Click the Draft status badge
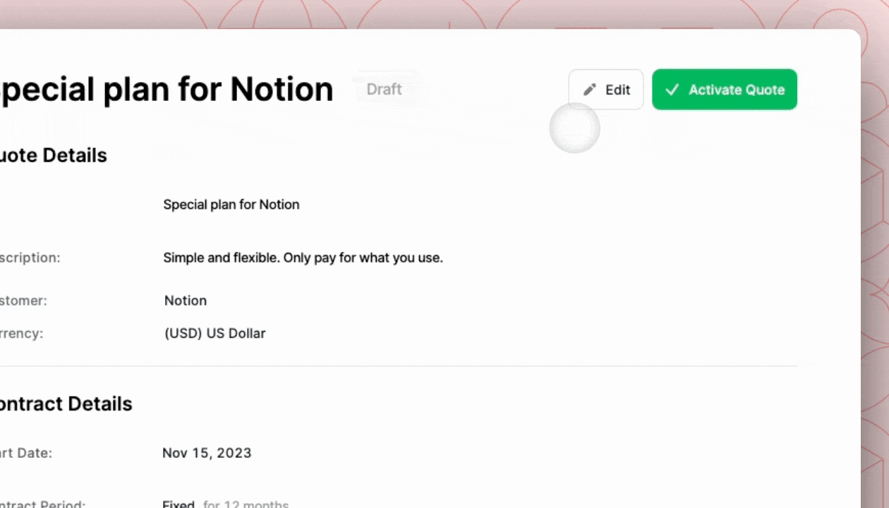Viewport: 889px width, 508px height. click(385, 90)
